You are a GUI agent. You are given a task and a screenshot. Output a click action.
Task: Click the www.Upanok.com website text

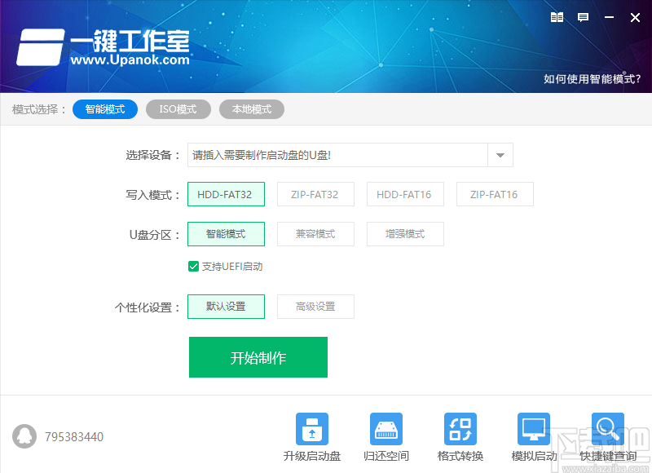[130, 60]
